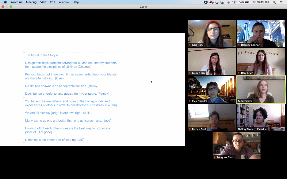The width and height of the screenshot is (287, 179).
Task: Show battery status at 84%
Action: coord(244,2)
